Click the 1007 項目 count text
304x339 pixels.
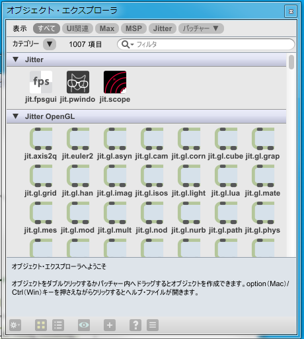tap(85, 44)
